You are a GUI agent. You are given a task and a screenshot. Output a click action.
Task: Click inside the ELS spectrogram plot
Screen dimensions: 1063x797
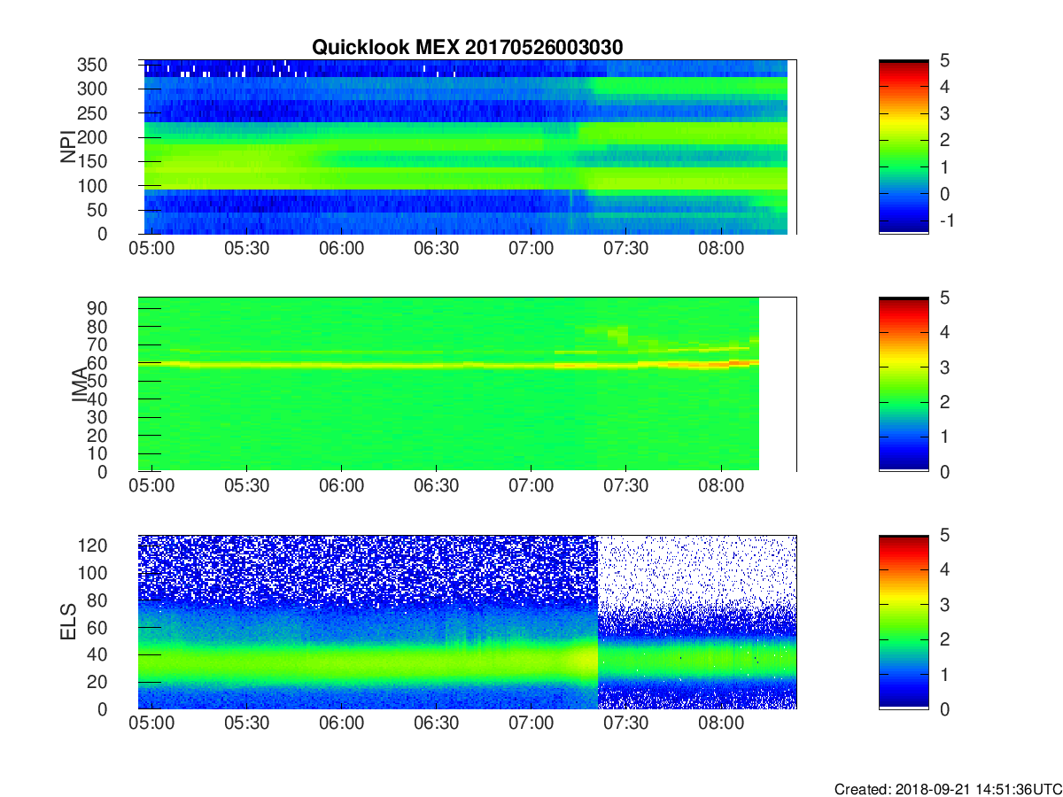pyautogui.click(x=467, y=622)
